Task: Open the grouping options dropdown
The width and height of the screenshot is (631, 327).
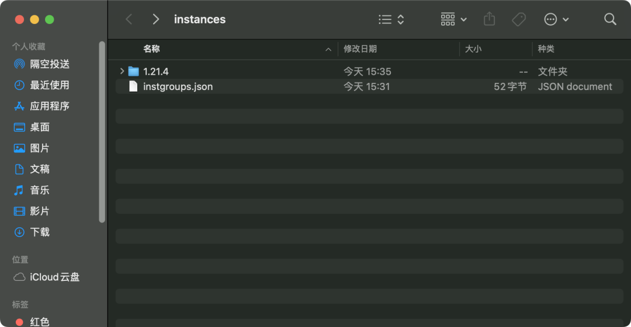Action: coord(453,19)
